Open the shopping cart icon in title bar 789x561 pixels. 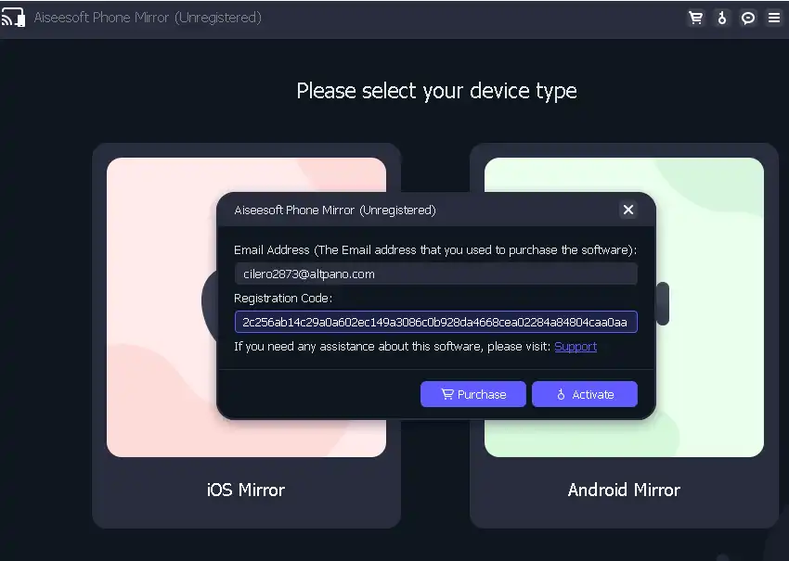tap(695, 18)
